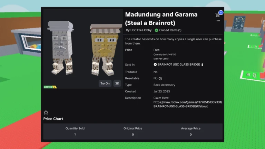Click the Quantity Left: 149/150 text
Viewport: 265px width, 149px height.
click(x=165, y=54)
